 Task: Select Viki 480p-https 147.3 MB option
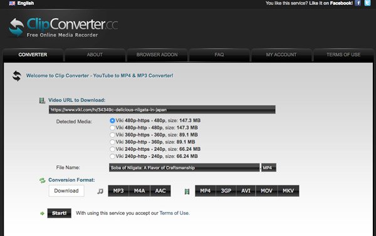112,121
